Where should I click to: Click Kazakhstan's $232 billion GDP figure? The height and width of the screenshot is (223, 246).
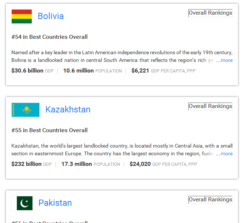point(26,164)
